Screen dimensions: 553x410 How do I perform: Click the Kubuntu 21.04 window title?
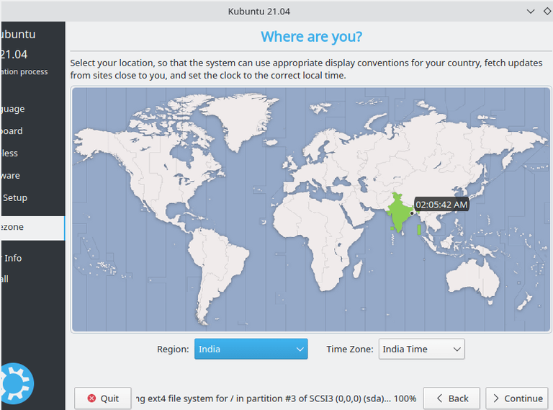259,12
